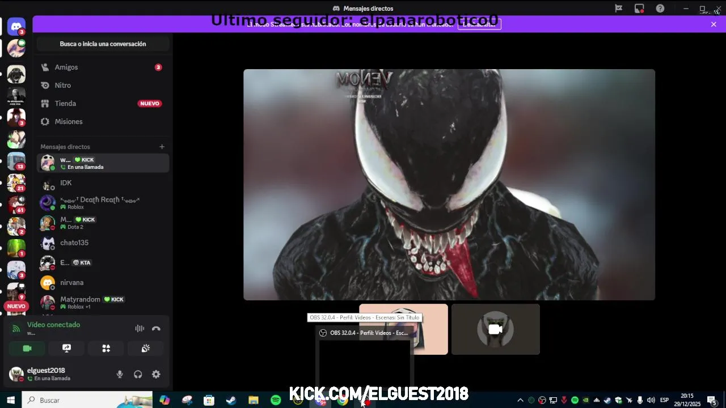Open the DM with user playing Dota 2
The width and height of the screenshot is (726, 408).
(x=103, y=223)
